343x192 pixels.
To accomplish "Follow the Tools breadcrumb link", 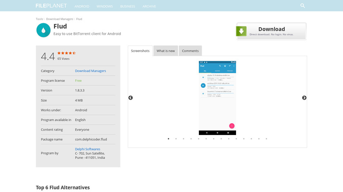I will (39, 19).
